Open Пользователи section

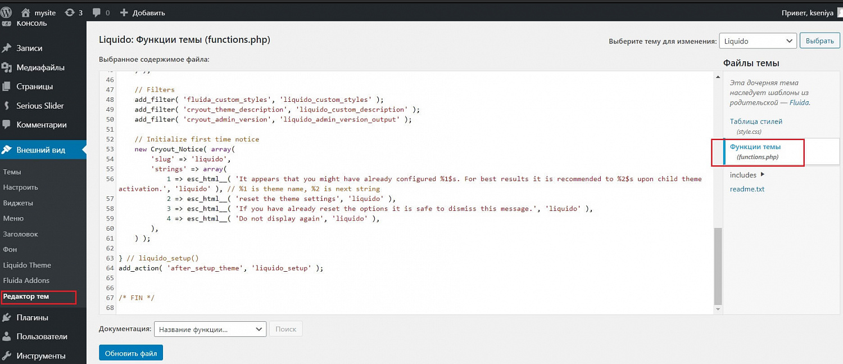(42, 336)
